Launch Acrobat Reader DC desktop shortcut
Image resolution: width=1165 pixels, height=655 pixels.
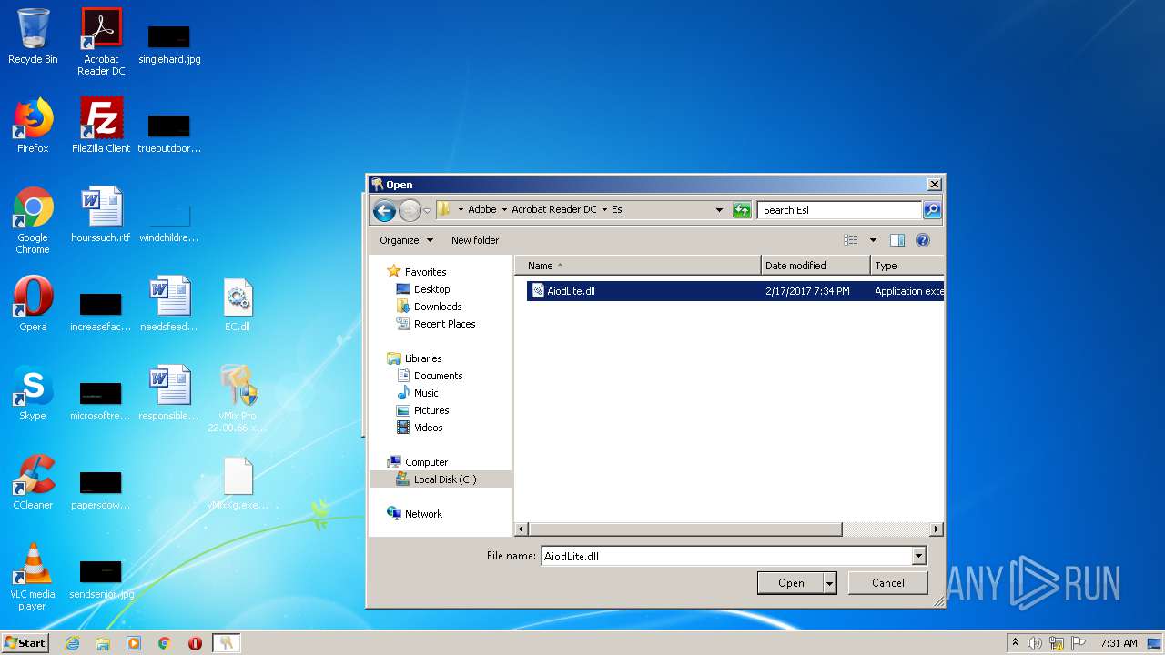point(101,42)
